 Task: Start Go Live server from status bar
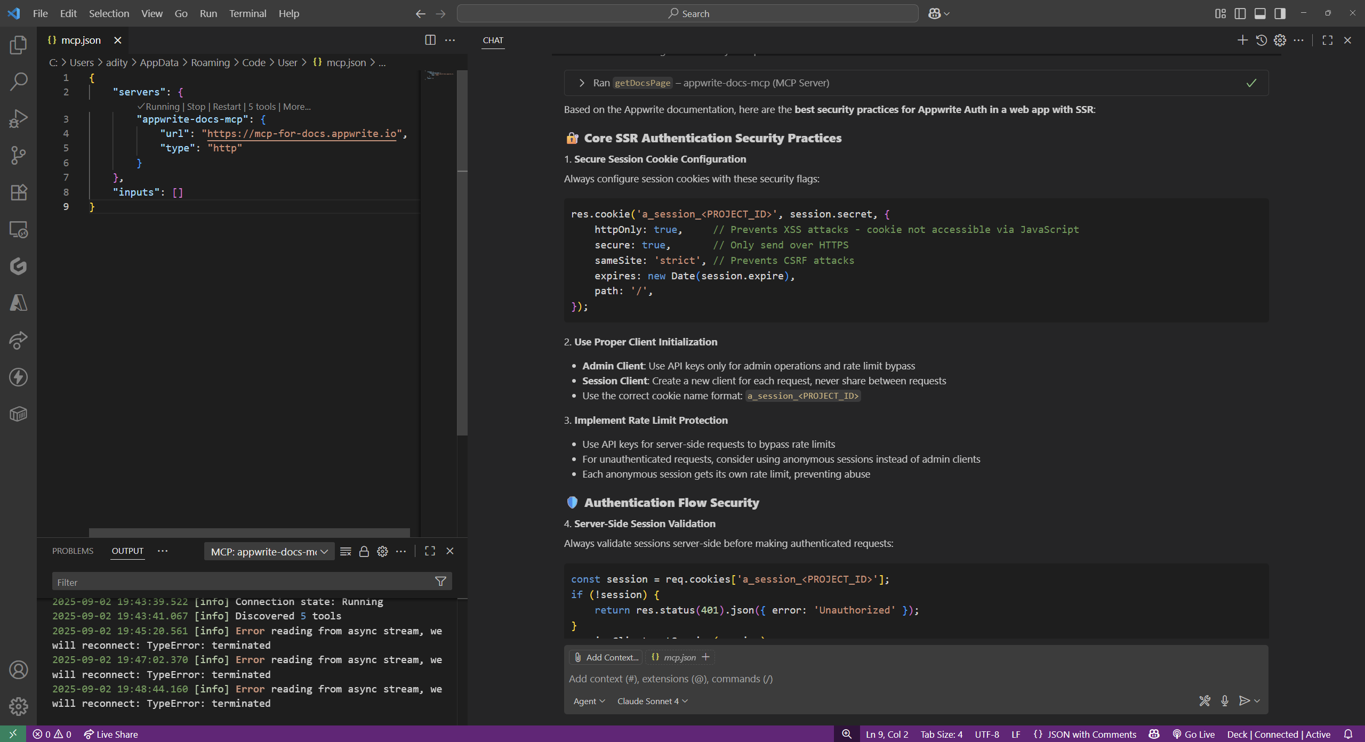1194,734
